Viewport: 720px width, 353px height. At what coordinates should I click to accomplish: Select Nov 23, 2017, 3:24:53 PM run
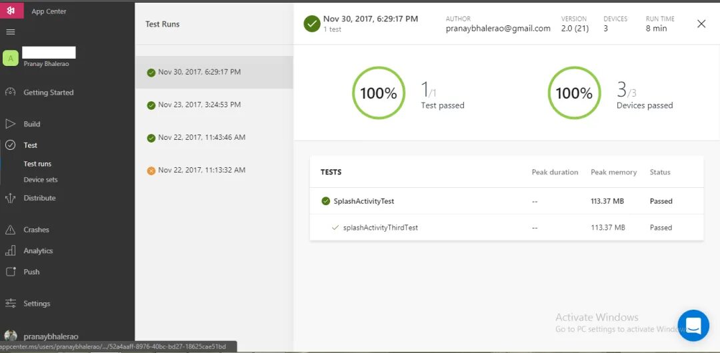pos(214,105)
